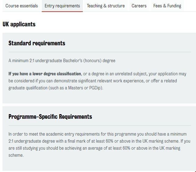Viewport: 196px width, 172px height.
Task: Go to the Fees & Funding tab
Action: [167, 6]
